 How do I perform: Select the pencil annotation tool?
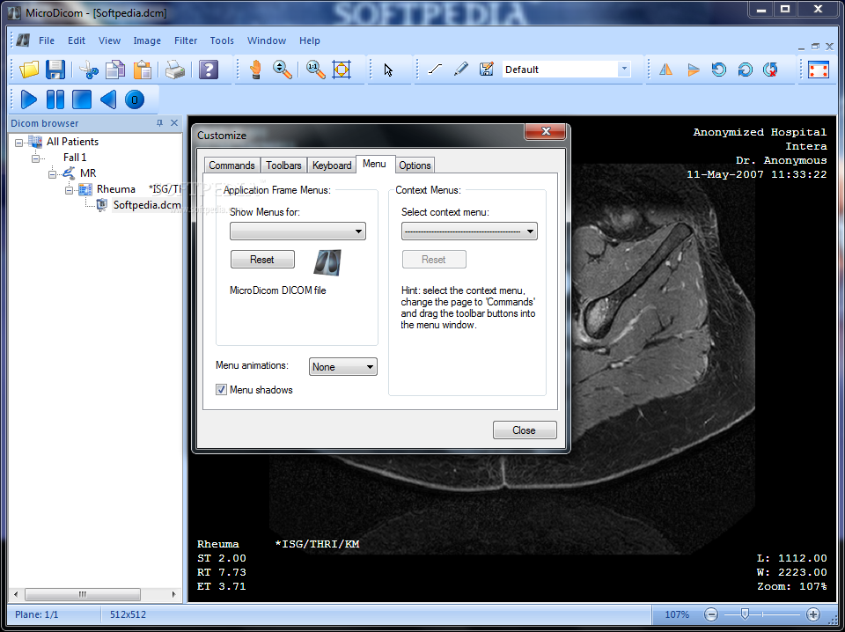(460, 69)
